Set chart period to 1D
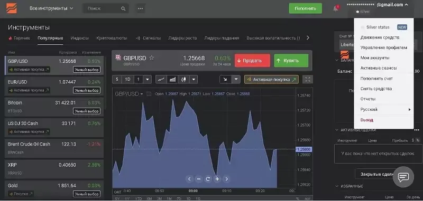Screen dimensions: 423x201 [x=127, y=79]
